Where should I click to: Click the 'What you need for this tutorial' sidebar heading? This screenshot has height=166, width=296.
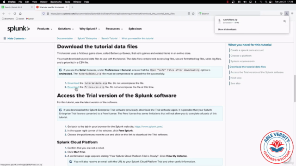250,45
